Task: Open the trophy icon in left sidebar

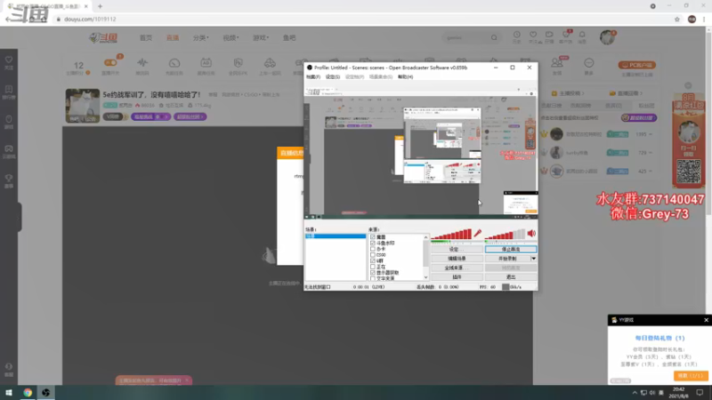Action: [x=9, y=179]
